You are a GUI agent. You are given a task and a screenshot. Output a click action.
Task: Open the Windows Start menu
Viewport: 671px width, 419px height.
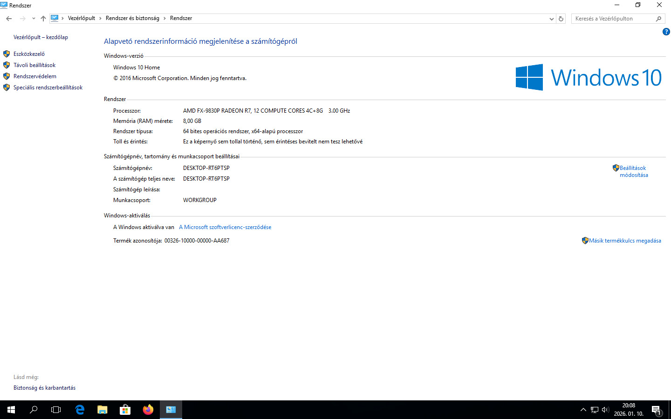pyautogui.click(x=11, y=410)
